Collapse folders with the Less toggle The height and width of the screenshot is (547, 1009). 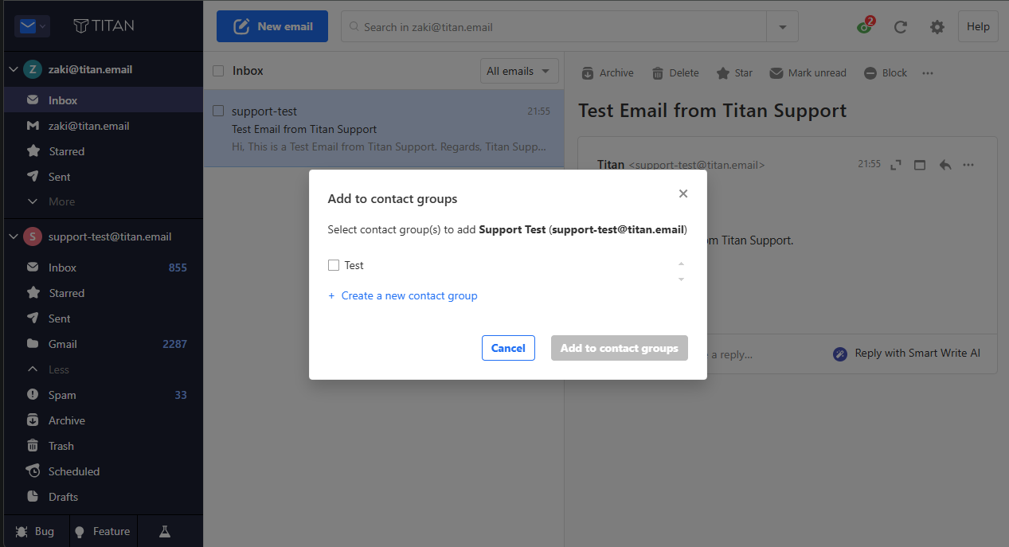click(104, 369)
